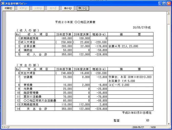This screenshot has height=130, width=172.
Task: Click the vertical scrollbar up arrow
Action: pyautogui.click(x=169, y=13)
